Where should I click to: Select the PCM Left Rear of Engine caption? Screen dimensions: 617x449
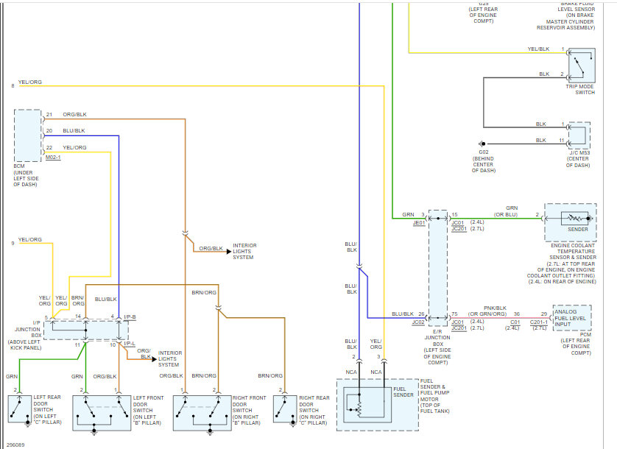[x=576, y=344]
